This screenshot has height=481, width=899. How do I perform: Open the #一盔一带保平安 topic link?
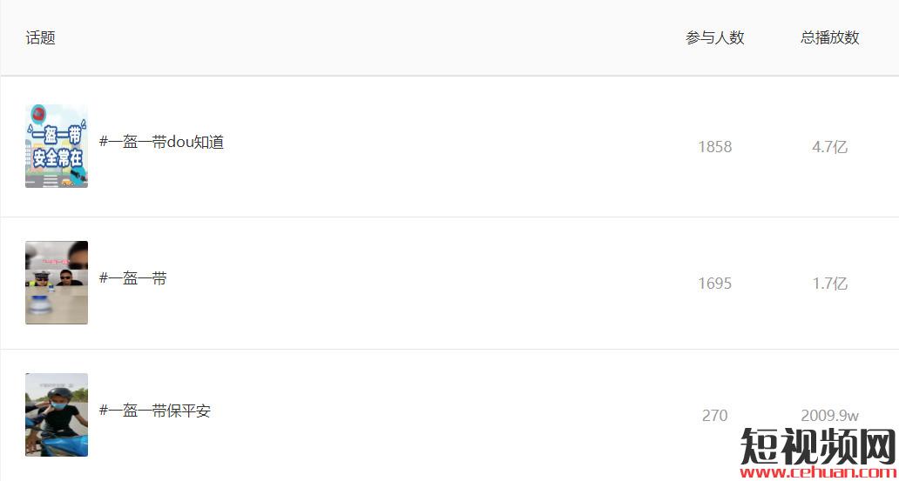[x=154, y=411]
